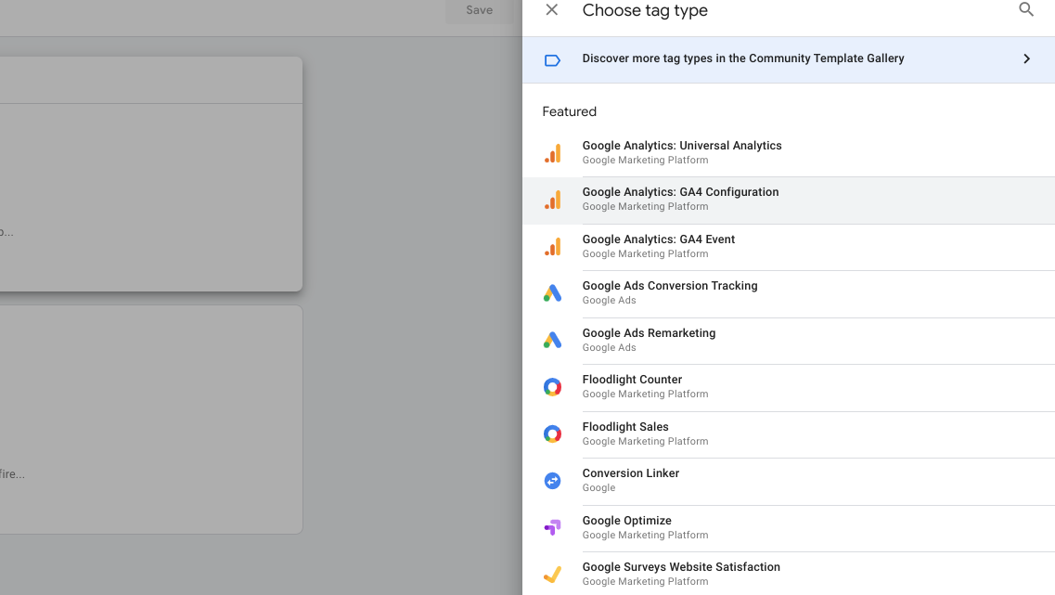The height and width of the screenshot is (595, 1055).
Task: Click Universal Analytics bar chart icon
Action: pos(552,153)
